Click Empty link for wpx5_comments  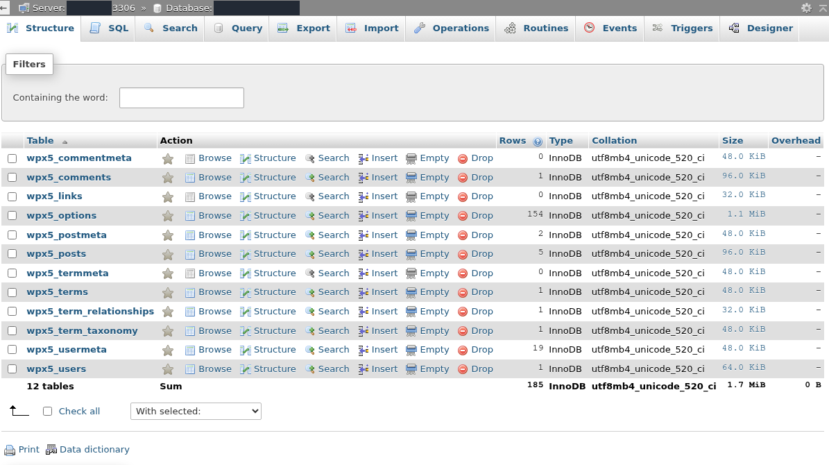[434, 178]
